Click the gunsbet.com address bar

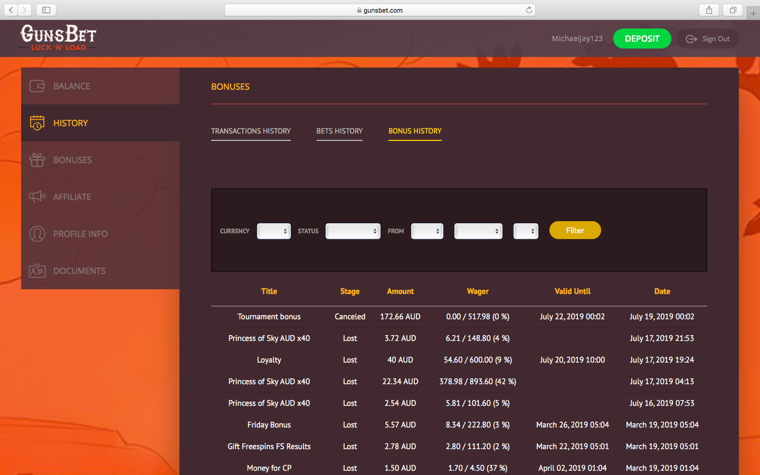(380, 10)
